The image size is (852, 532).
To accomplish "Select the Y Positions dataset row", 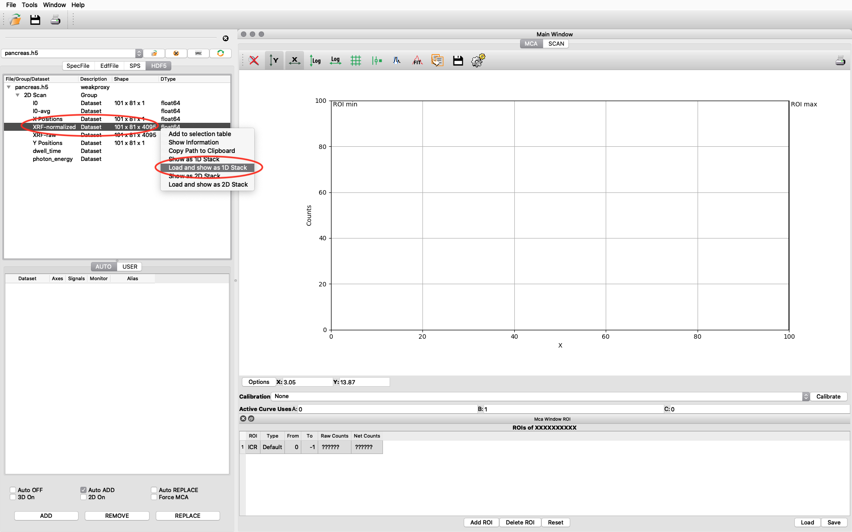I will pos(117,143).
